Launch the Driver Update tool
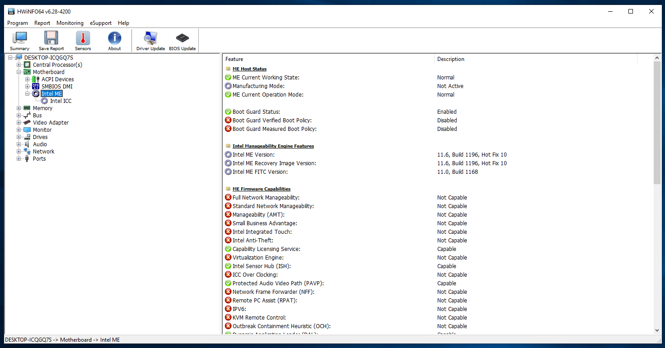Screen dimensions: 665x348 (150, 41)
